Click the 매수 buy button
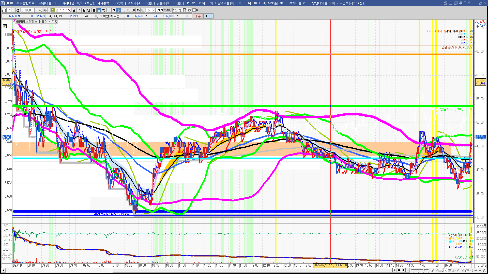Screen dimensions: 488x274 click(198, 16)
